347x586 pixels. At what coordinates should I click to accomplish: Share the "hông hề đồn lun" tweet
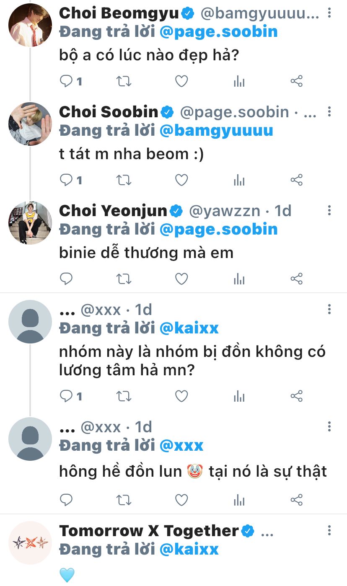pos(296,500)
